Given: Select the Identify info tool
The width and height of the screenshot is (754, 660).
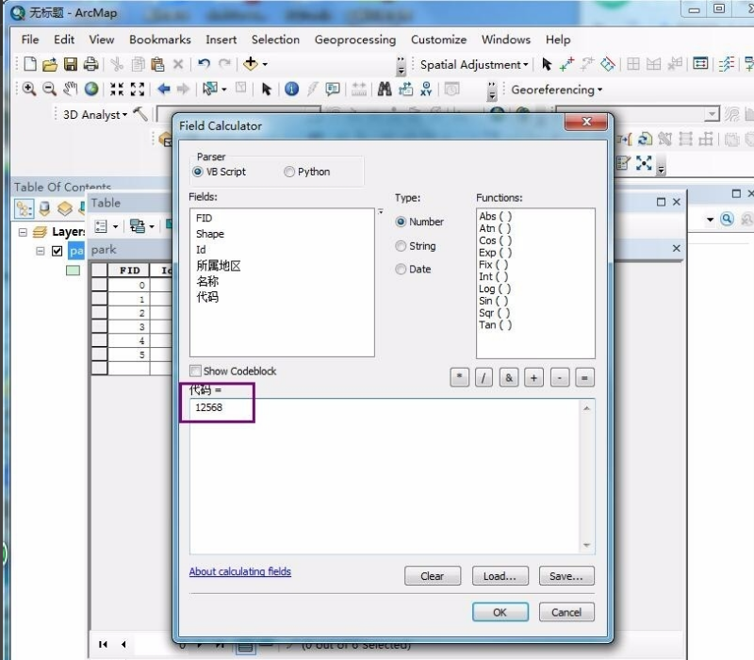Looking at the screenshot, I should (291, 89).
